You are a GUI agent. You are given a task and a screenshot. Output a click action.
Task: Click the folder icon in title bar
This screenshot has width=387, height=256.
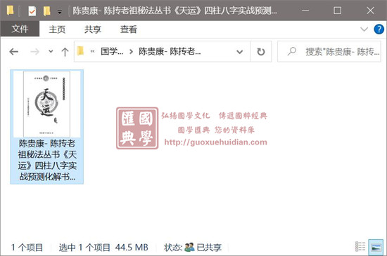[10, 11]
